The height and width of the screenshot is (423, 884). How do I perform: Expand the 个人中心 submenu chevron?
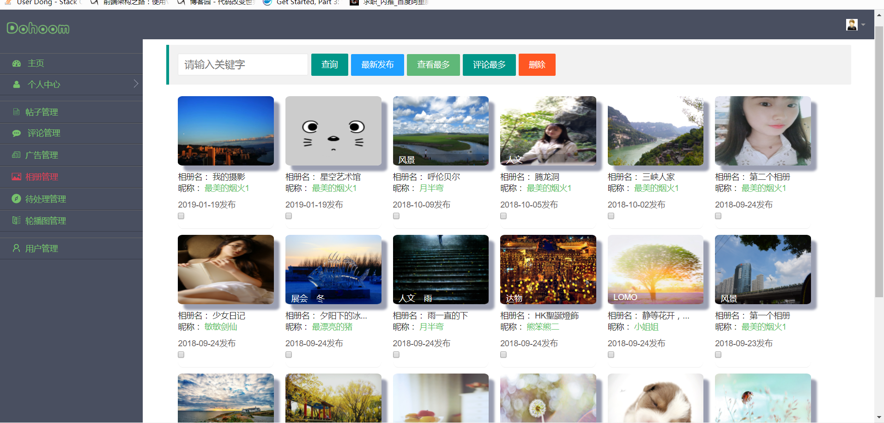coord(136,84)
